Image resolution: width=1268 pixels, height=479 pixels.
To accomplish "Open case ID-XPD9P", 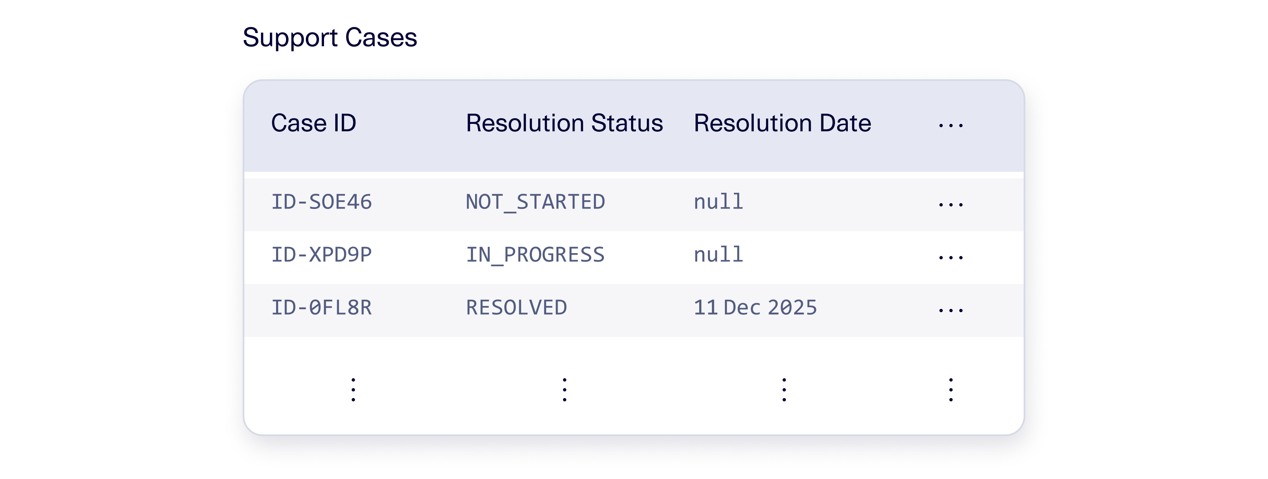I will pos(322,255).
